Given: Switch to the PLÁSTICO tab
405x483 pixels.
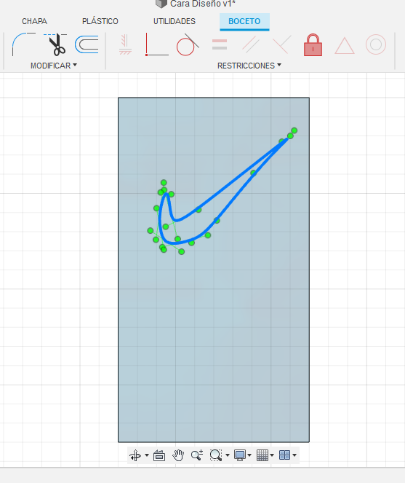Looking at the screenshot, I should 100,21.
